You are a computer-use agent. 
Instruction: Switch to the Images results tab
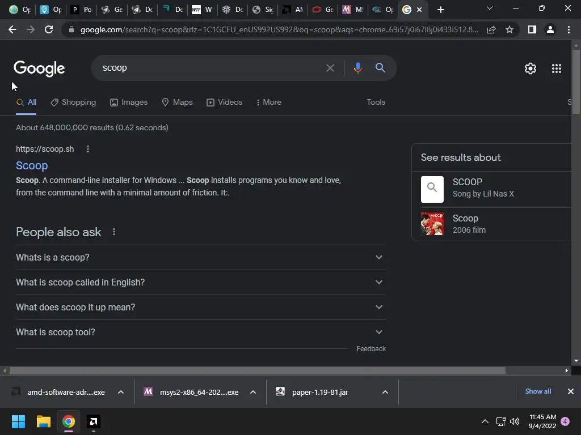(129, 103)
